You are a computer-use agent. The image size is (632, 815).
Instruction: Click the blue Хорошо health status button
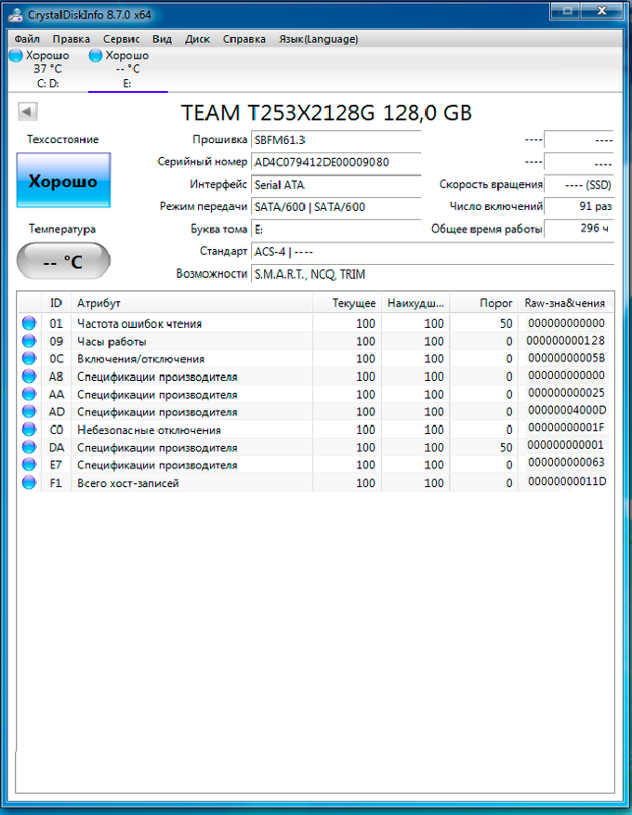pos(63,181)
